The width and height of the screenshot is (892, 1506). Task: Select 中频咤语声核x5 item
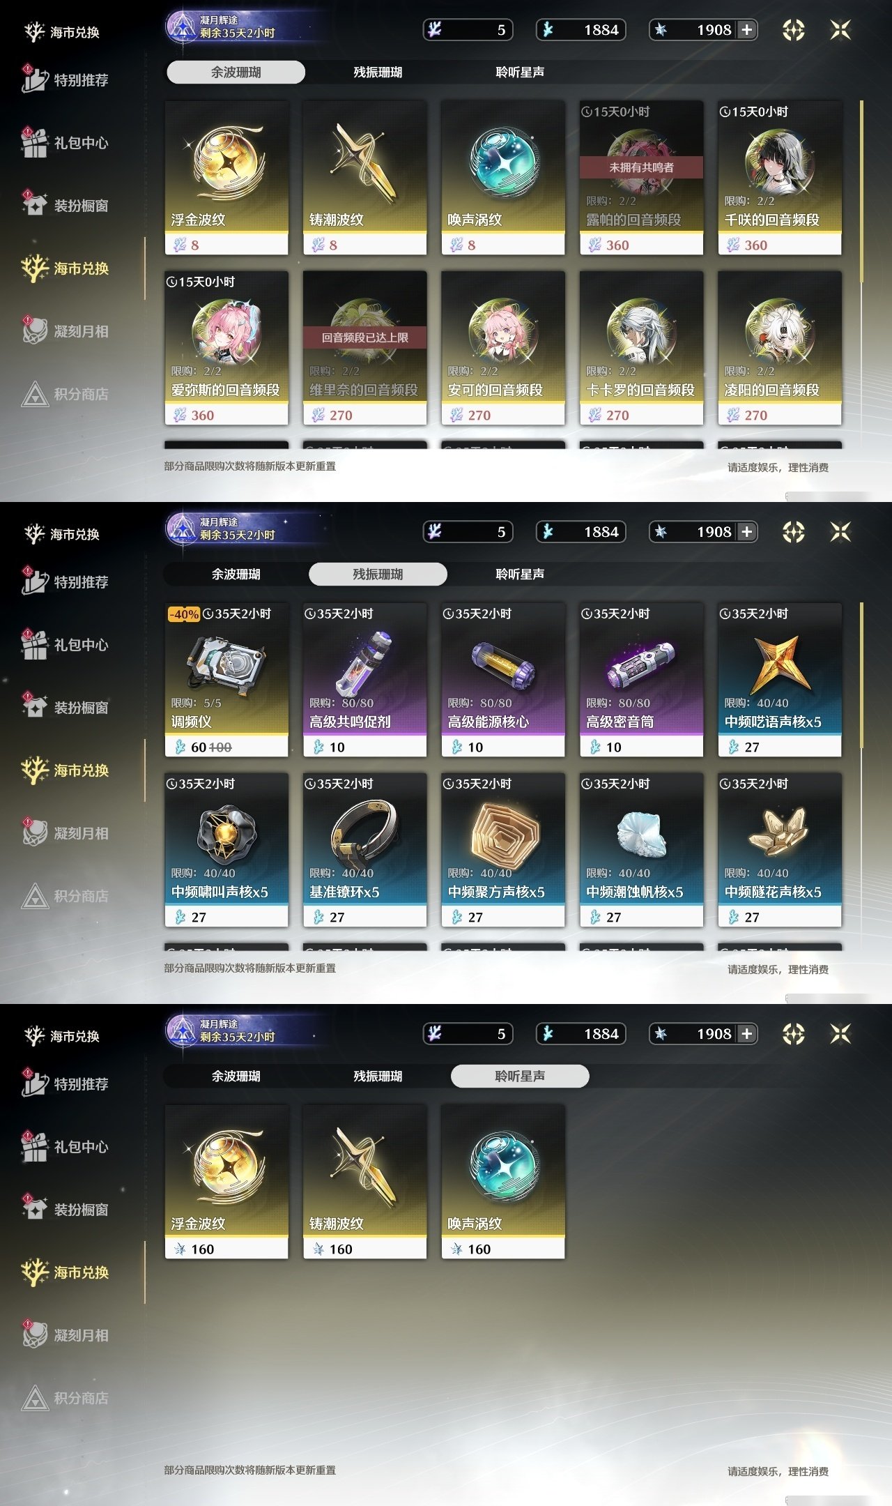point(780,680)
